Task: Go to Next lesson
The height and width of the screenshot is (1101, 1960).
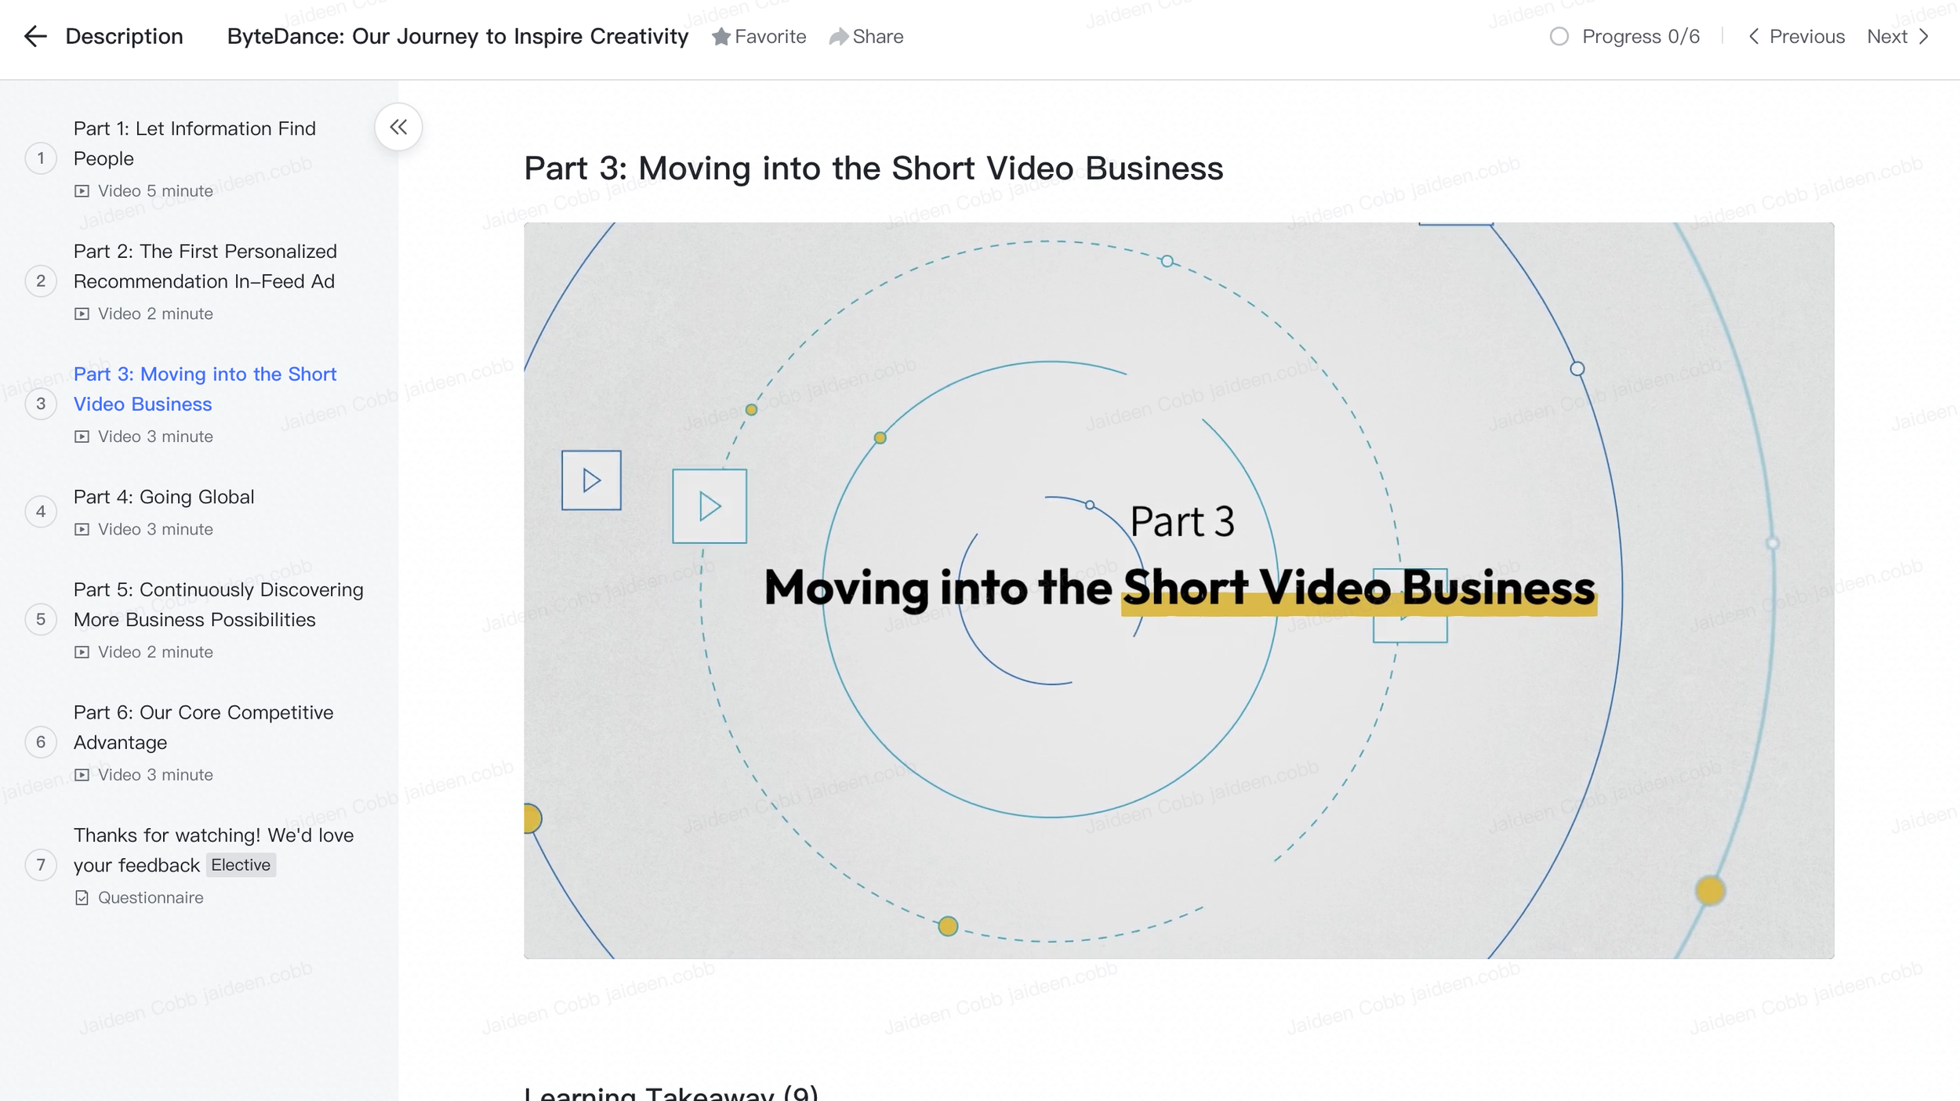Action: [x=1897, y=37]
